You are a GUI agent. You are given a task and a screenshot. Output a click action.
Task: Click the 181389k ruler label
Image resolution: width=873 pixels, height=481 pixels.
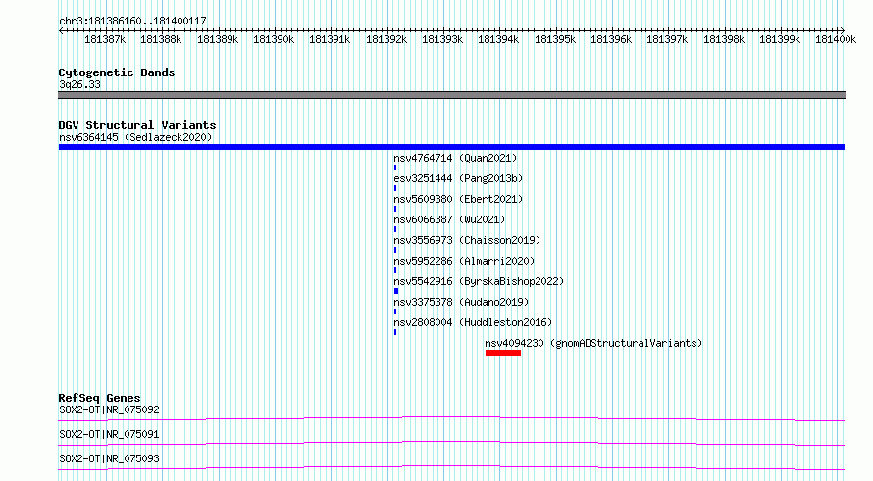click(218, 39)
